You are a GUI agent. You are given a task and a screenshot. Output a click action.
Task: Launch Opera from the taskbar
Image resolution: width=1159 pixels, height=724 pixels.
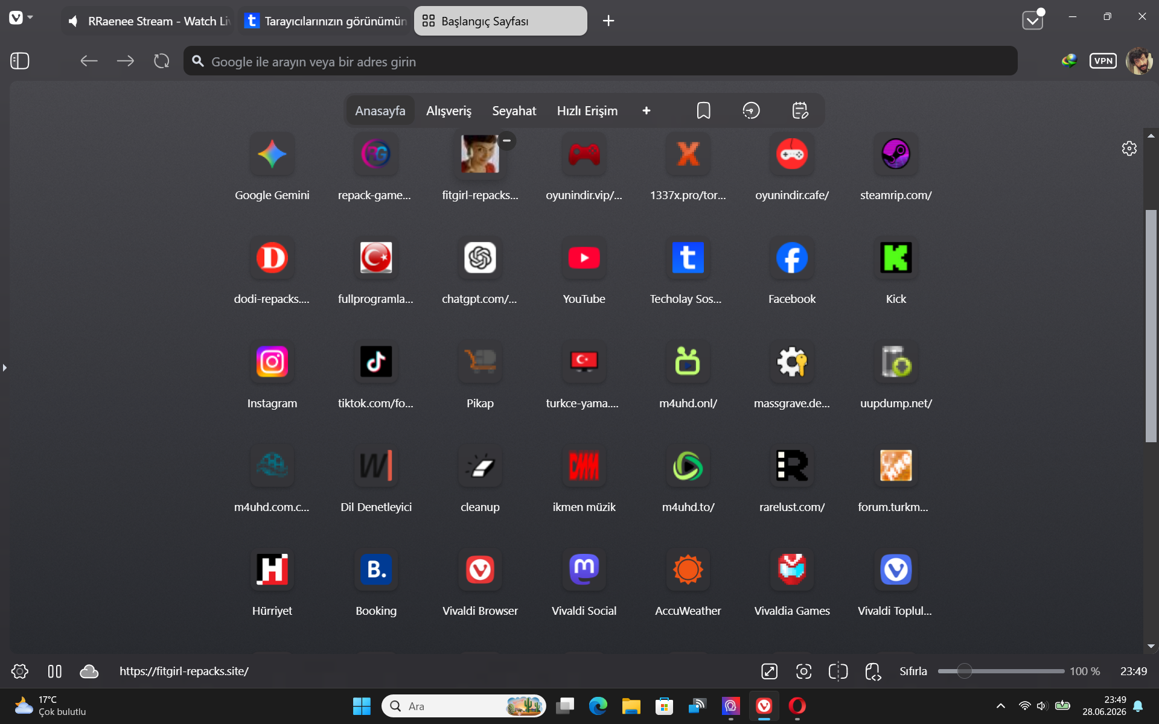[797, 706]
